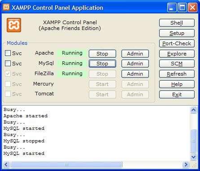Open SCM services manager
The image size is (200, 171).
(177, 64)
